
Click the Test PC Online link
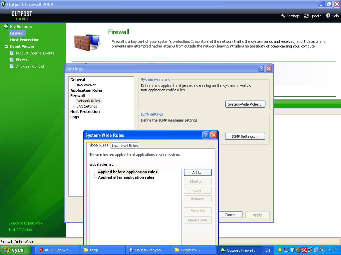click(x=20, y=230)
